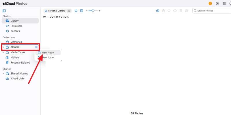Expand the Media Types chevron
Image resolution: width=231 pixels, height=115 pixels.
(3, 52)
